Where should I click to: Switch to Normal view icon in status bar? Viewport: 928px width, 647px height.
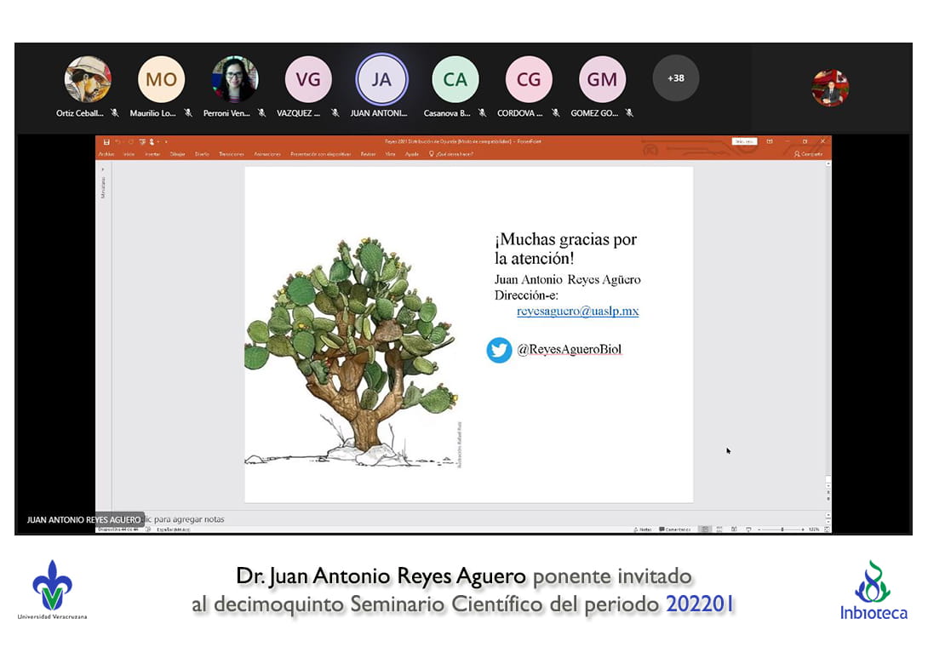[x=705, y=530]
